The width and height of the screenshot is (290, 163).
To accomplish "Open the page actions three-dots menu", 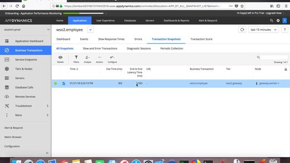I will click(231, 6).
